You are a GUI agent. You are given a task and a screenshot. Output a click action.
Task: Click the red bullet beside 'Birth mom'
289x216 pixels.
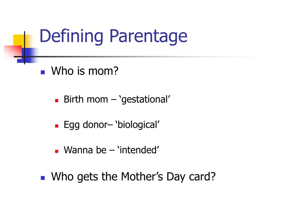click(56, 100)
